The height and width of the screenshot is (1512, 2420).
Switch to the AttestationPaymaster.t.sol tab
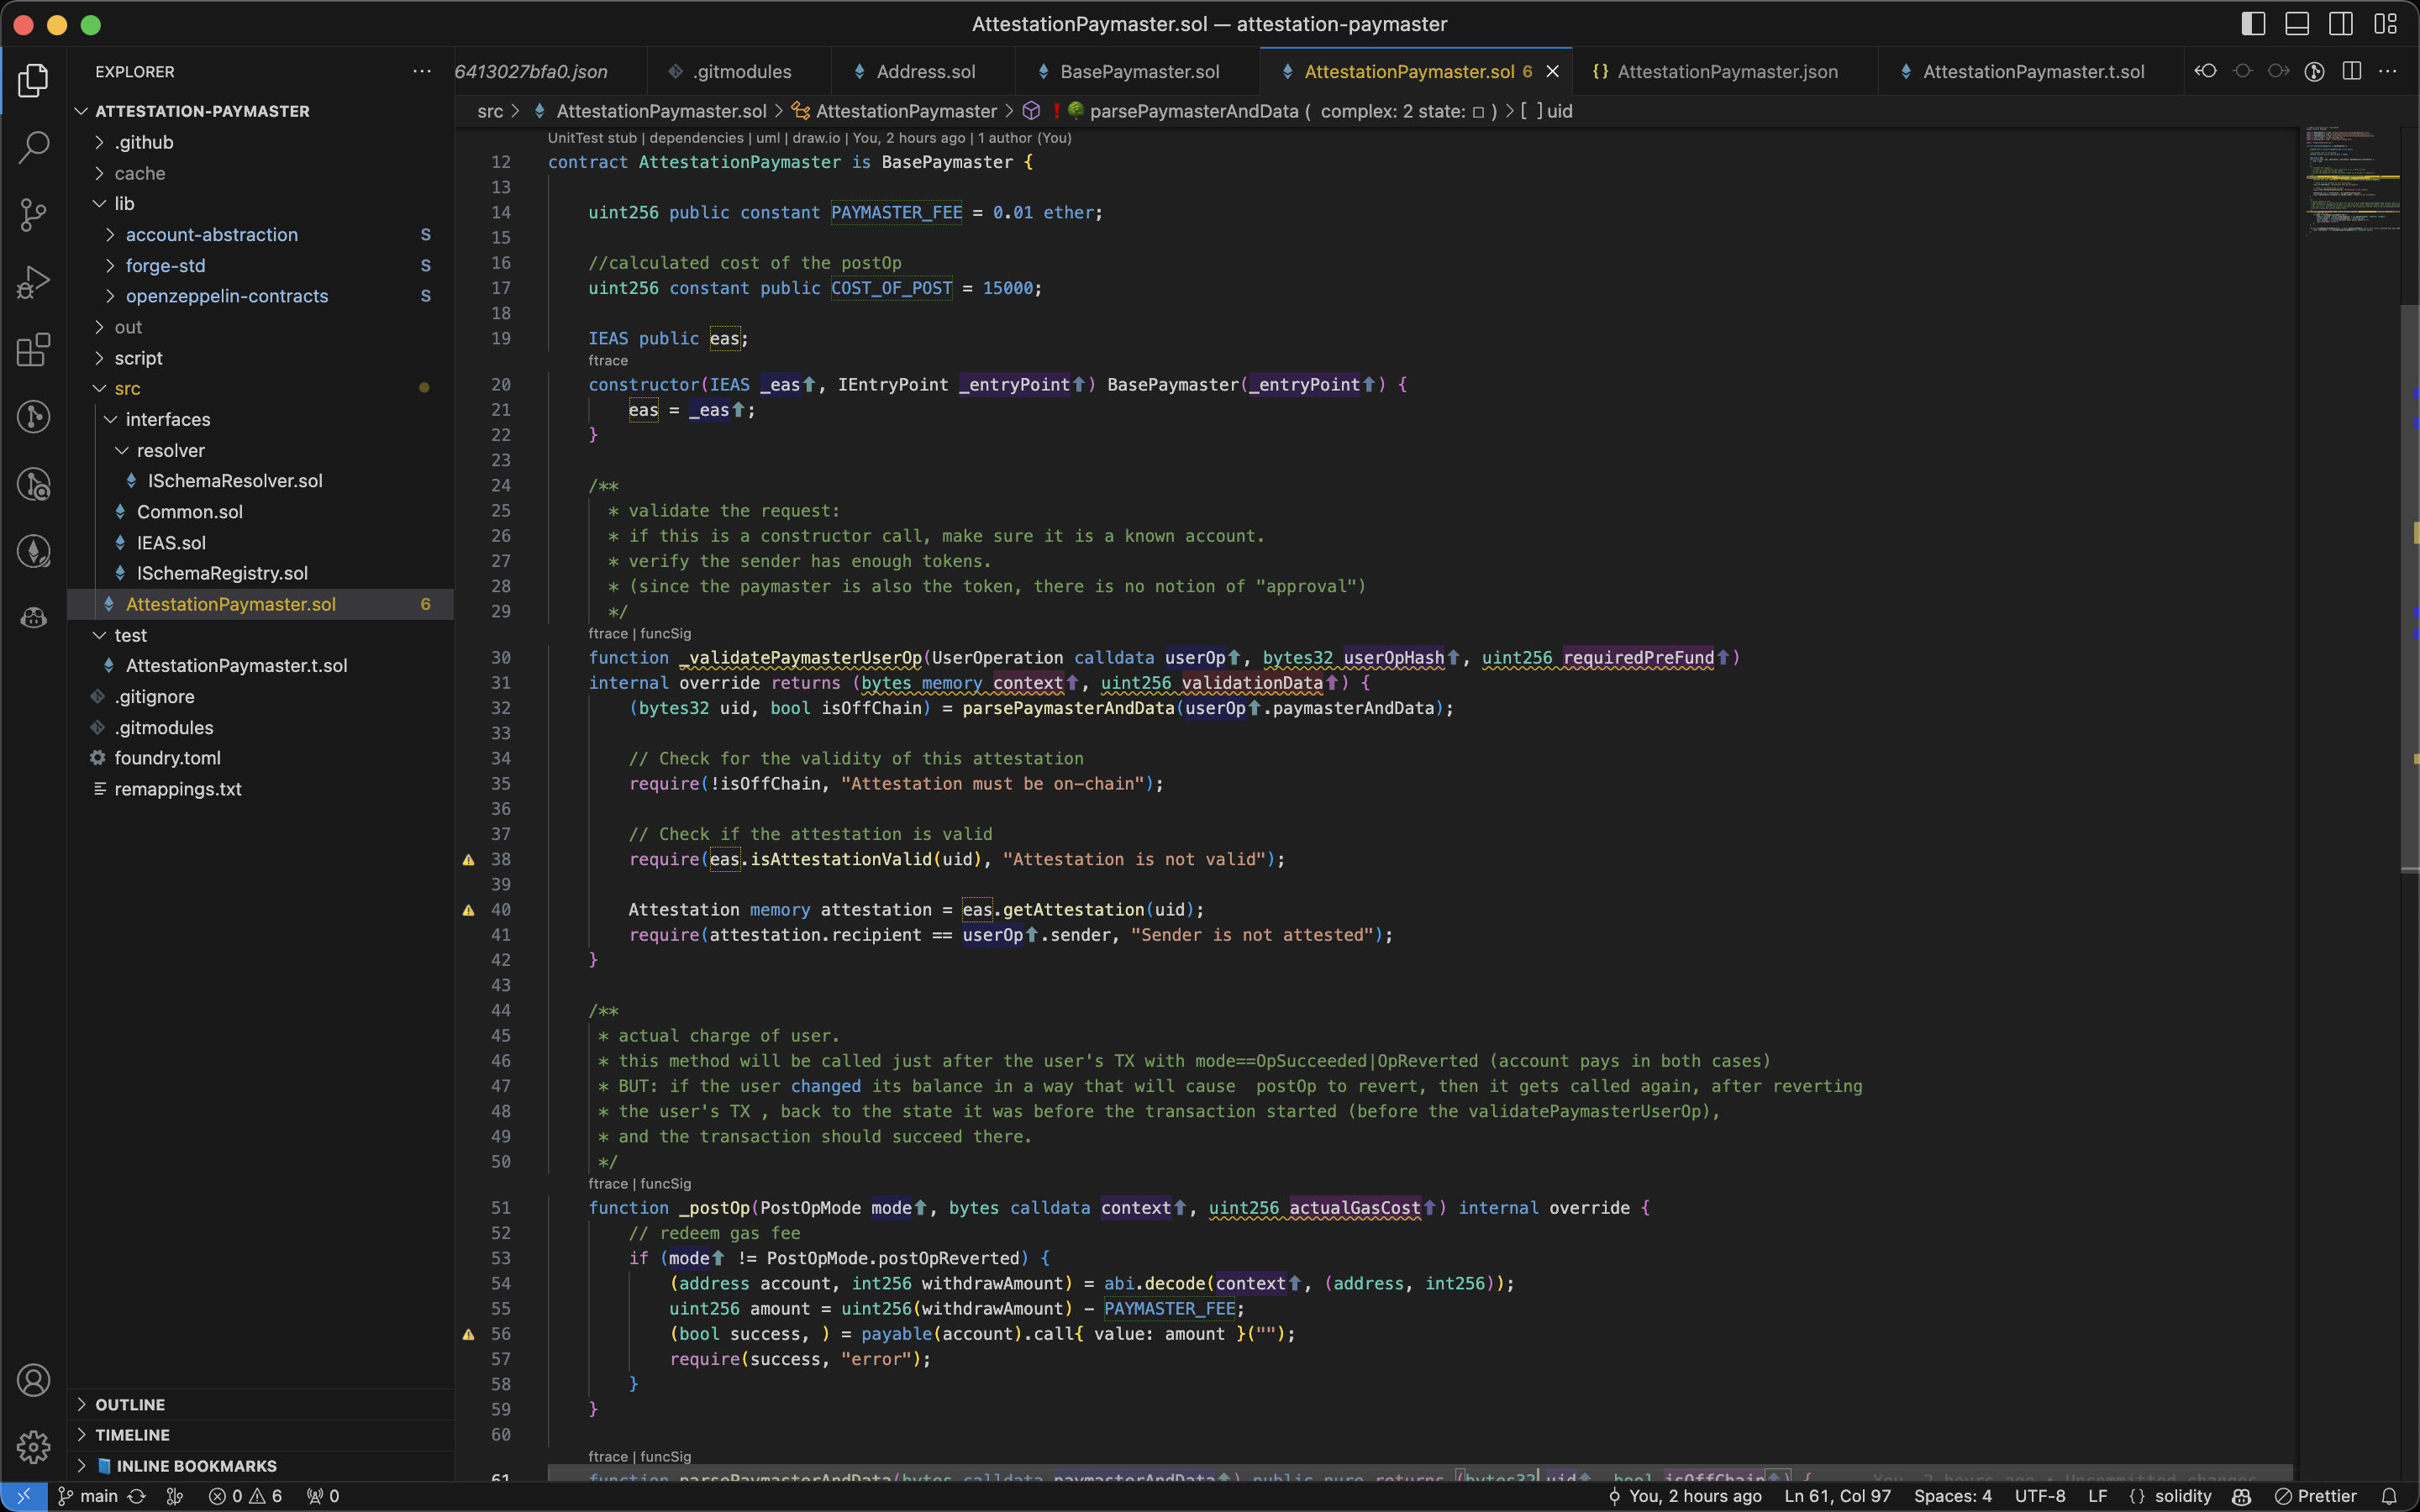click(x=2032, y=71)
